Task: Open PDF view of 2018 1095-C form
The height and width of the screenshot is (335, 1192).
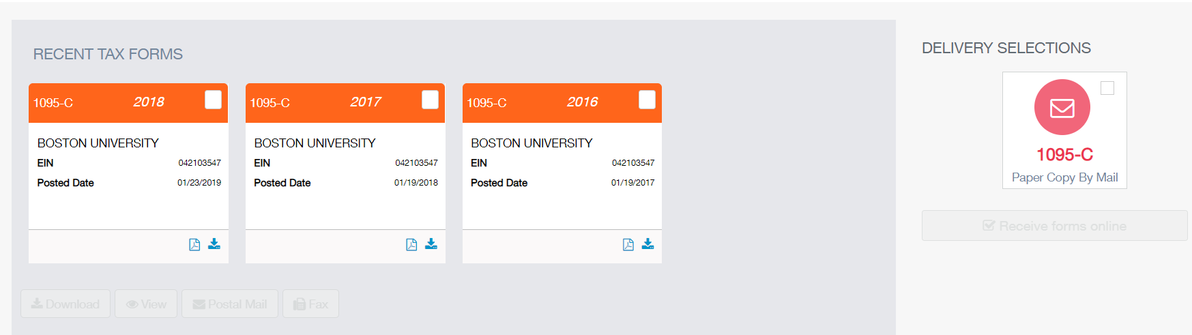Action: (x=194, y=244)
